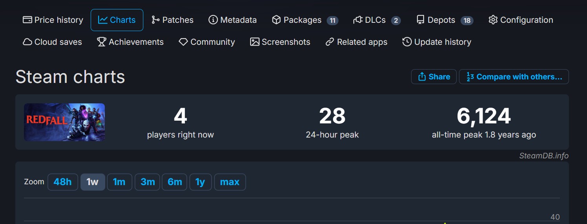This screenshot has width=587, height=224.
Task: Go to the Community tab
Action: point(207,42)
